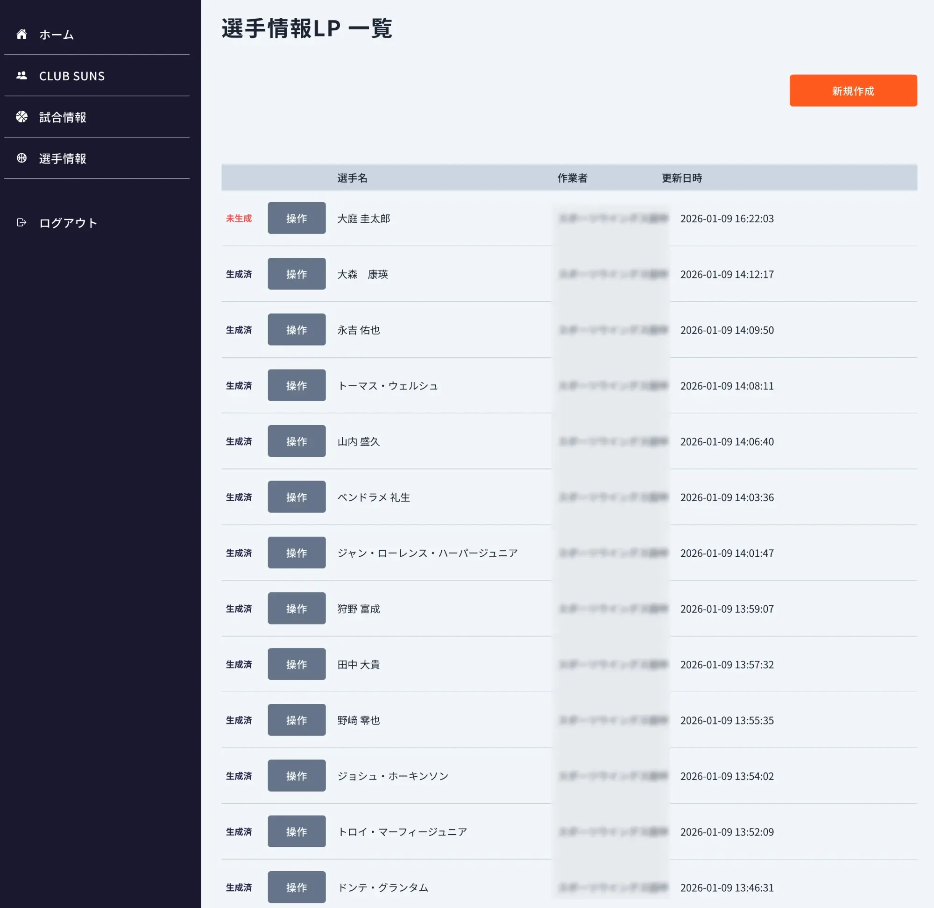Viewport: 934px width, 908px height.
Task: Click 操作 for ベンドラメ 礼生
Action: coord(297,497)
